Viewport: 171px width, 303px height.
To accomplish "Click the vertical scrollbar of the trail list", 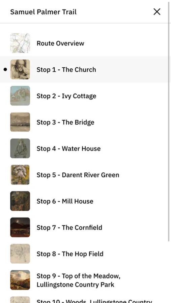I will 169,122.
